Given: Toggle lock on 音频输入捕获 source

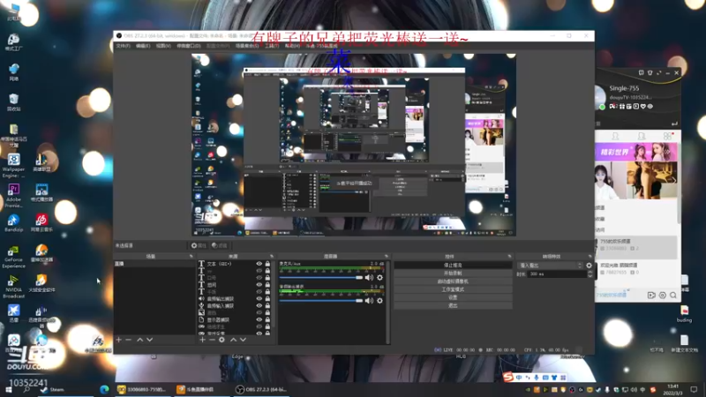Looking at the screenshot, I should (267, 305).
